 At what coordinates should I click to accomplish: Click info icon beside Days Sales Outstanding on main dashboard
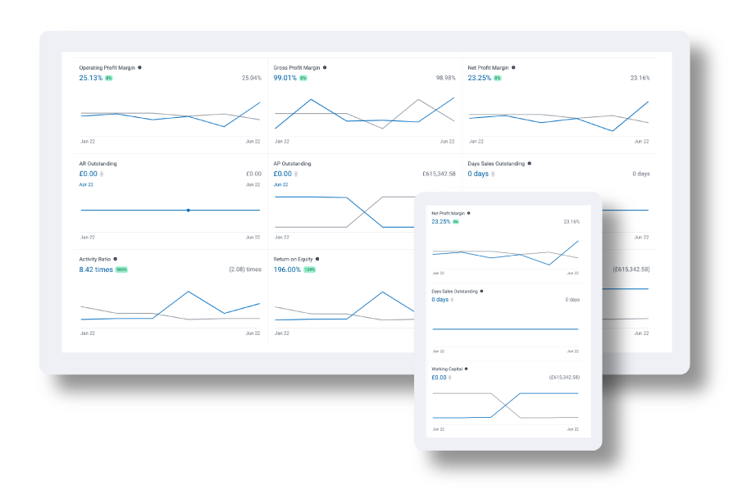tap(530, 164)
